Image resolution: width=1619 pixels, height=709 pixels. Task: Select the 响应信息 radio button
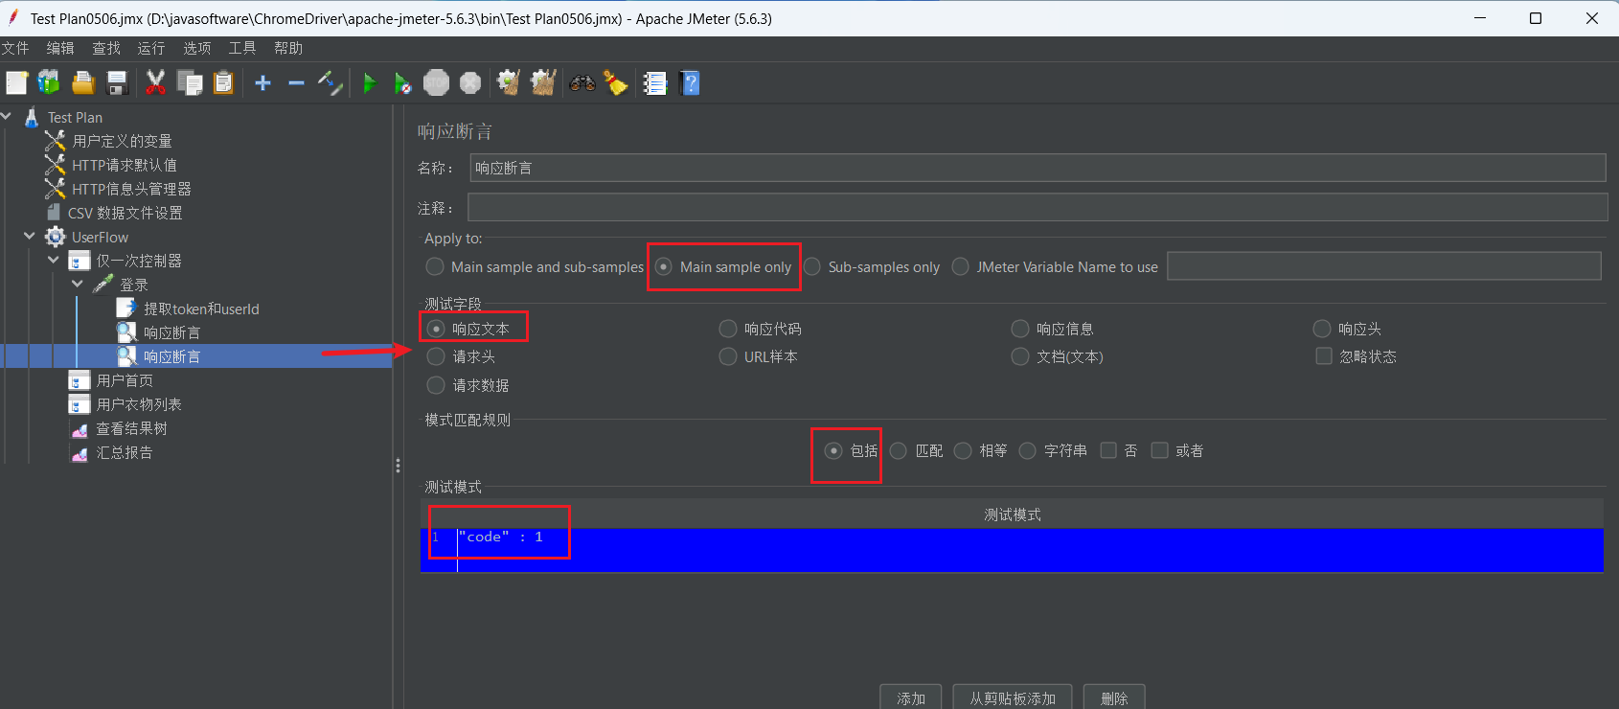[1020, 329]
